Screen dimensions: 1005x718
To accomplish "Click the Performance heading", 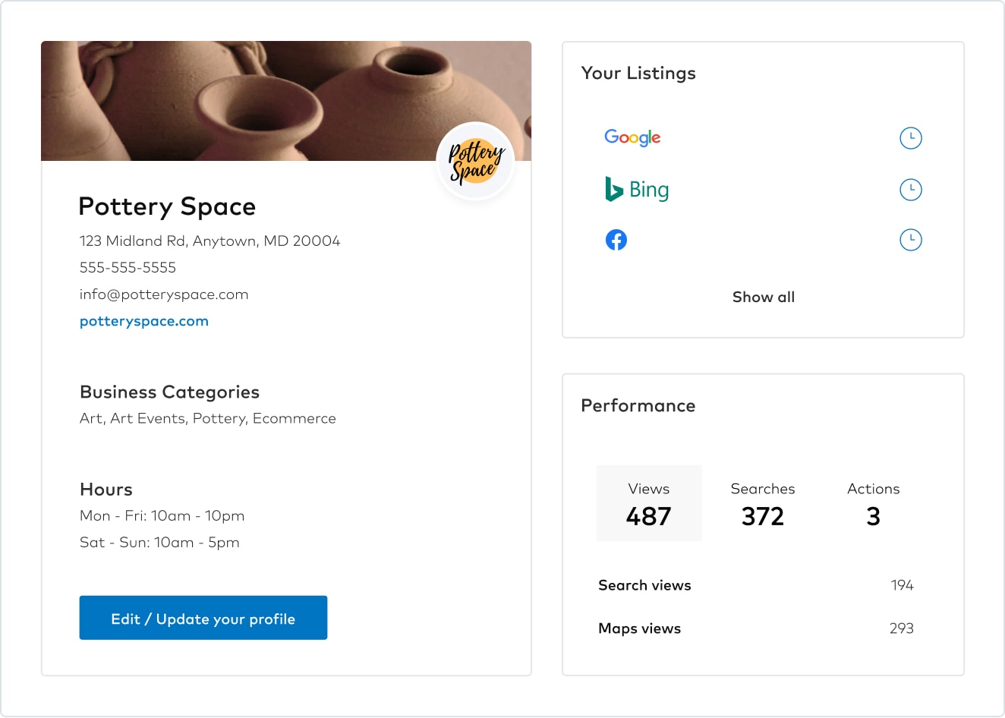I will pos(638,405).
